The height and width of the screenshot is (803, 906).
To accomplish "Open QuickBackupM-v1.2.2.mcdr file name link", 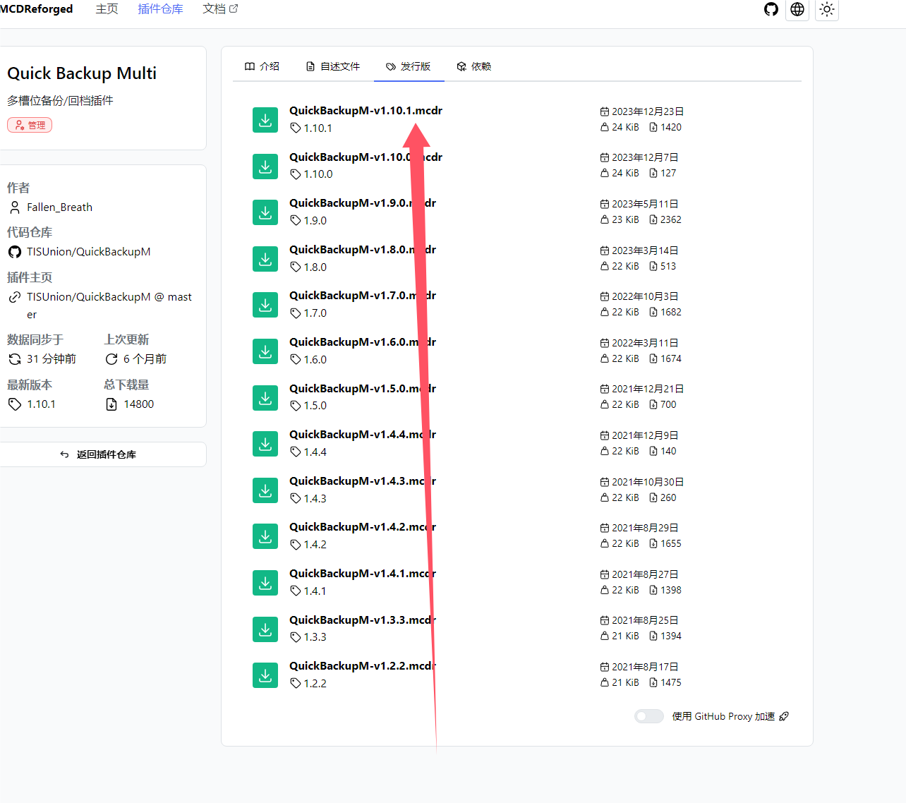I will pos(363,666).
